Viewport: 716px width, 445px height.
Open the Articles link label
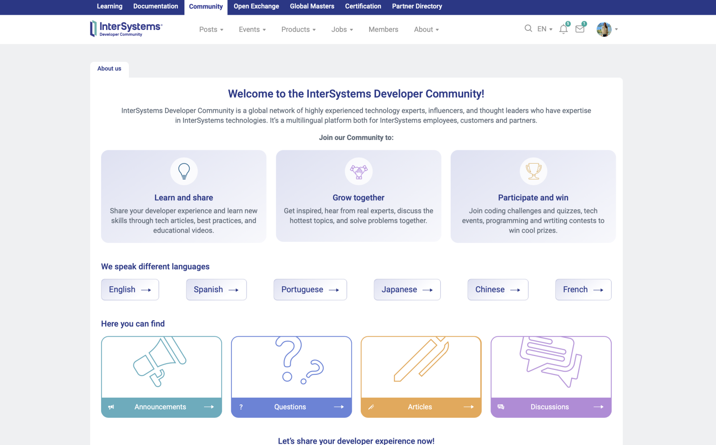(420, 407)
